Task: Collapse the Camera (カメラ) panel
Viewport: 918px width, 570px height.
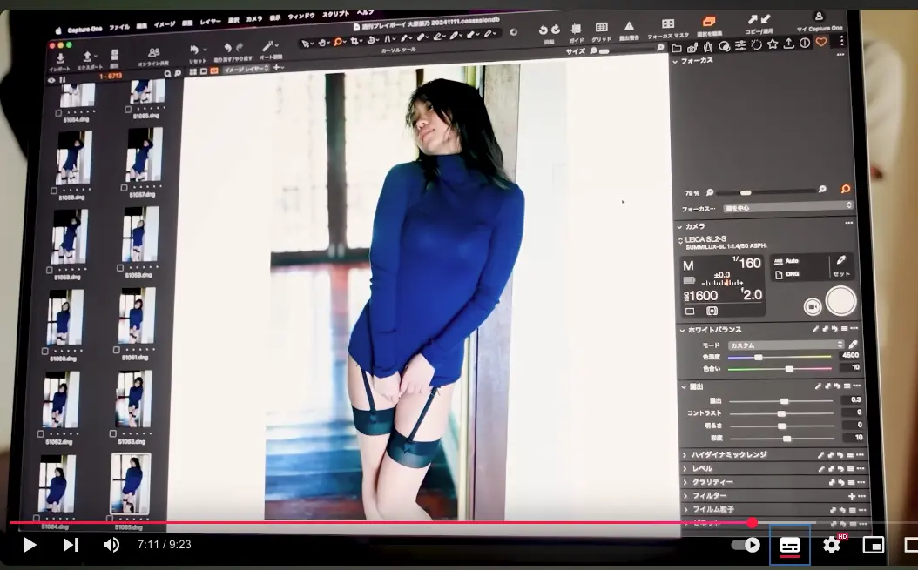Action: pyautogui.click(x=679, y=226)
